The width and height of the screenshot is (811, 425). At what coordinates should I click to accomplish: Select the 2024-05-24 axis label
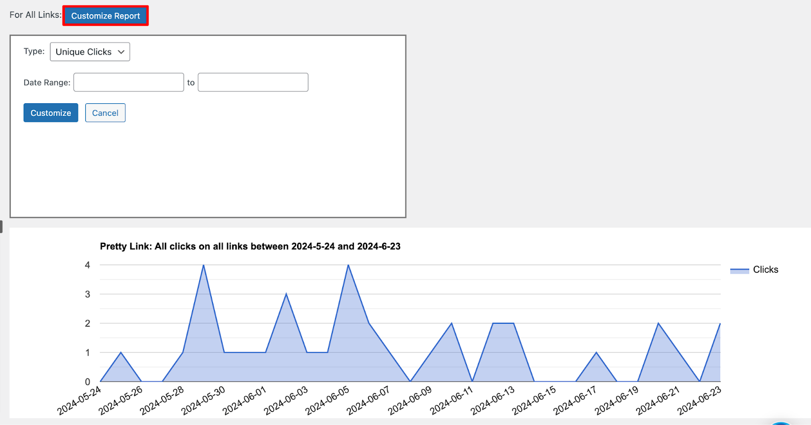point(80,401)
